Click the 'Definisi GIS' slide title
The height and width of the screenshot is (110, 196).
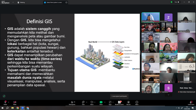click(x=40, y=21)
